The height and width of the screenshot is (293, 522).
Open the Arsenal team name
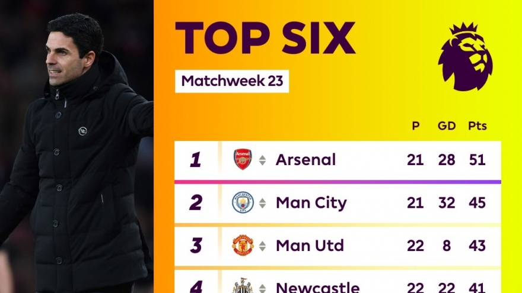305,160
